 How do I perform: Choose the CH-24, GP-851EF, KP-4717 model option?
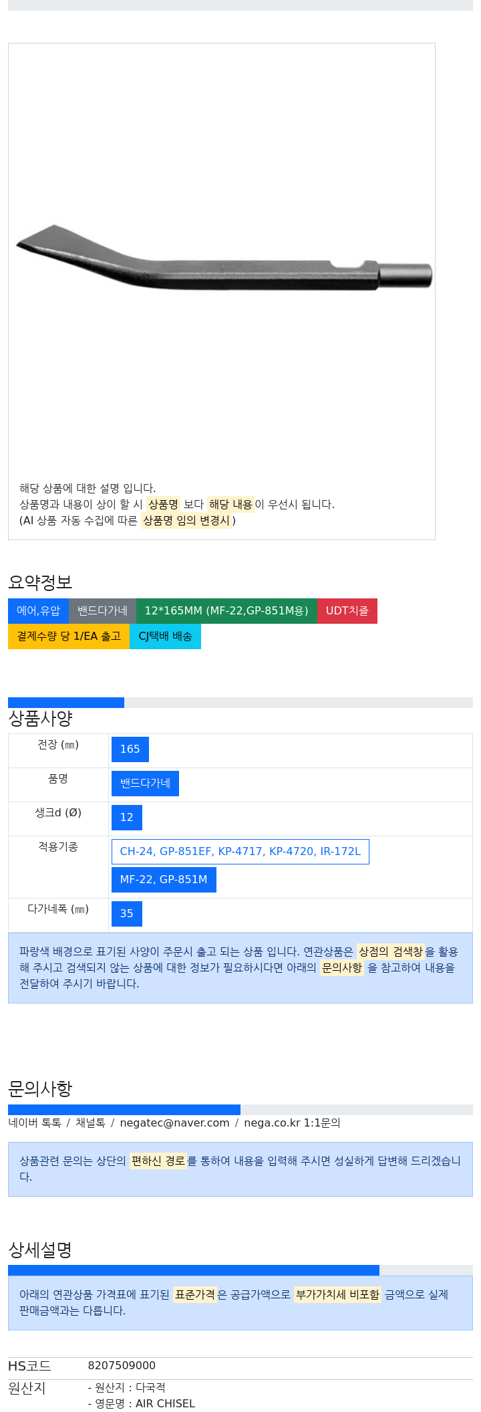[240, 852]
